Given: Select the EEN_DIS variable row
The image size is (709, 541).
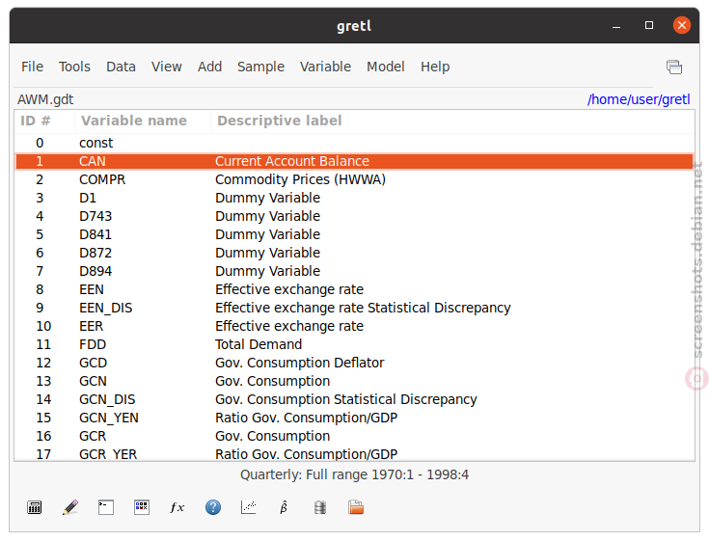Looking at the screenshot, I should click(x=355, y=308).
